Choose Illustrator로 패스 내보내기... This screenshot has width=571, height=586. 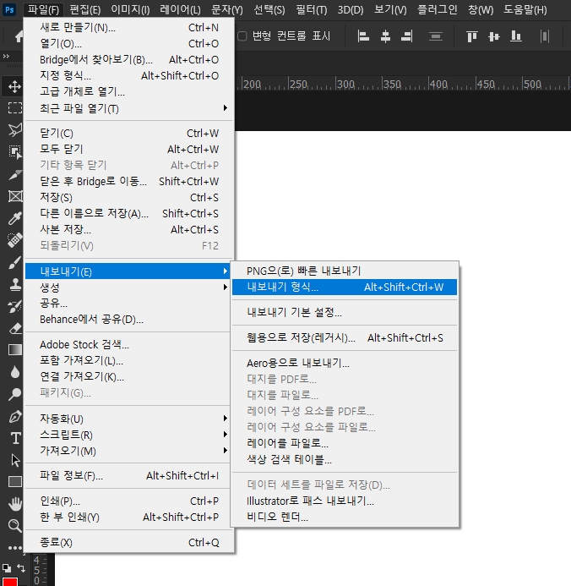345,501
